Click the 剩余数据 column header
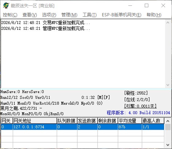172x149 pixels. point(108,121)
